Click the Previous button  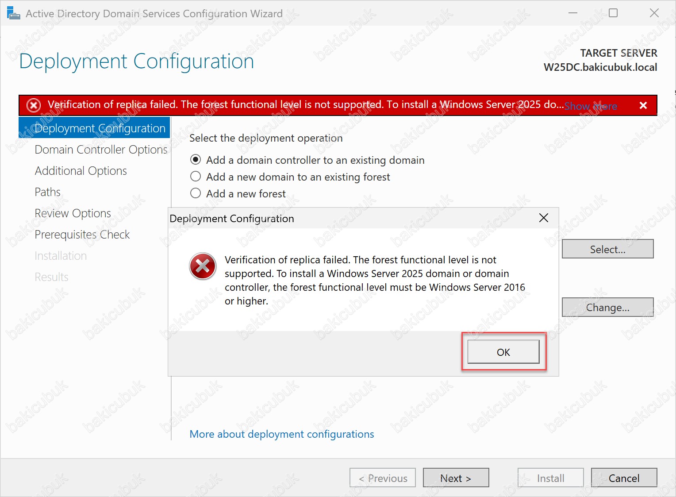(383, 478)
